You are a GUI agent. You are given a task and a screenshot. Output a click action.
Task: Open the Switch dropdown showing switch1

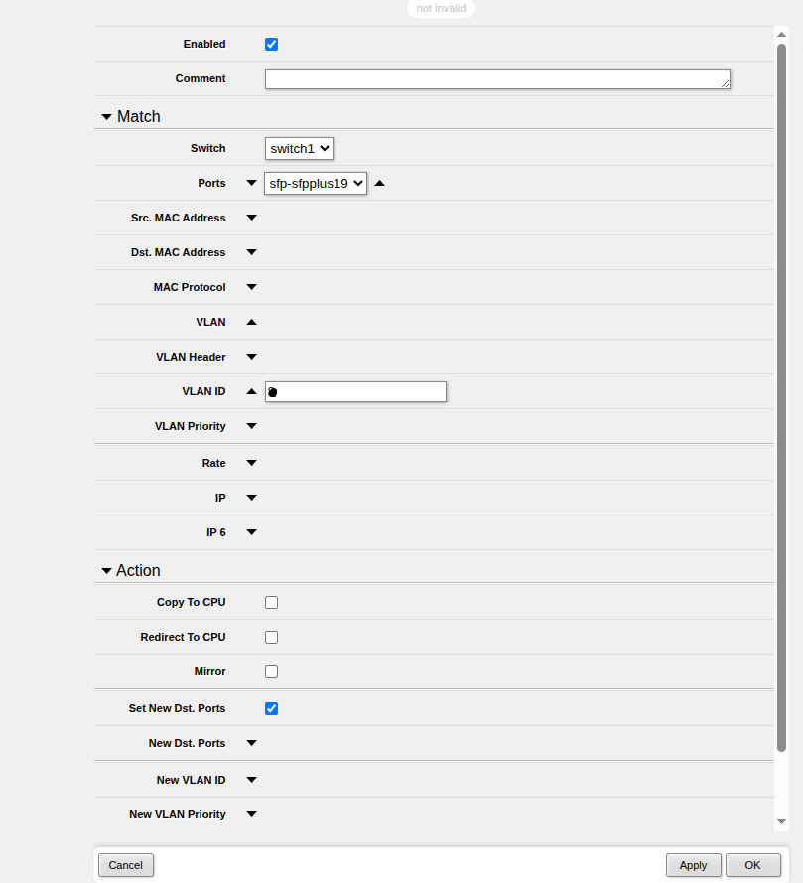tap(299, 148)
